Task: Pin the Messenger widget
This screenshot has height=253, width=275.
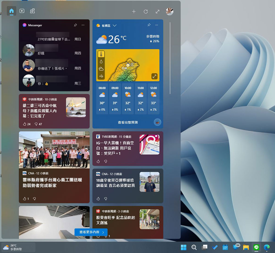Action: (75, 25)
